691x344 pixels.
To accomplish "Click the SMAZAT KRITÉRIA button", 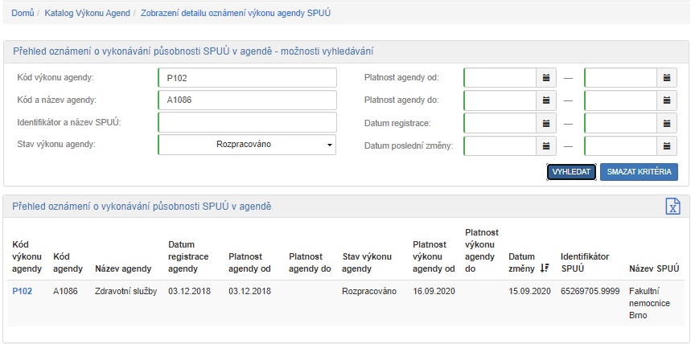I will (639, 172).
